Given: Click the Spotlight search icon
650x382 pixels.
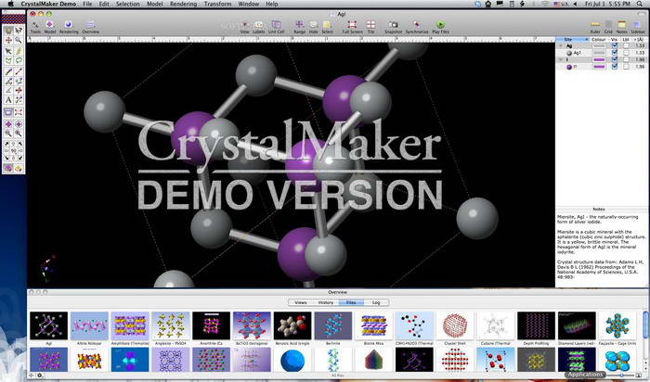Looking at the screenshot, I should [642, 4].
